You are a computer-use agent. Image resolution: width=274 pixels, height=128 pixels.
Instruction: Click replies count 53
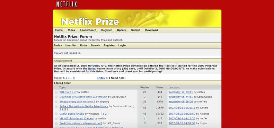(x=144, y=108)
